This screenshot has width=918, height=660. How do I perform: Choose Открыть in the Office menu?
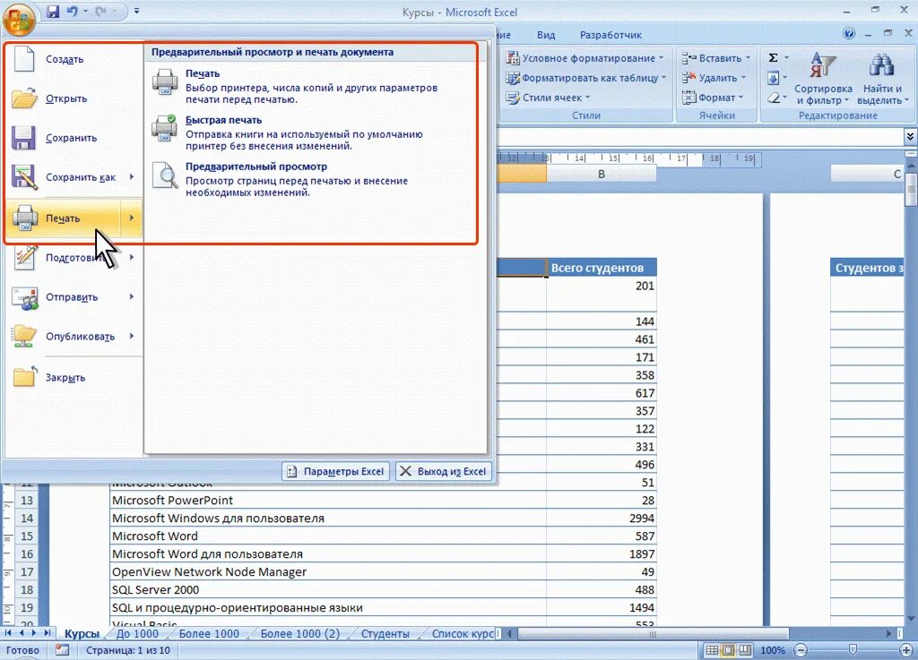pyautogui.click(x=74, y=99)
